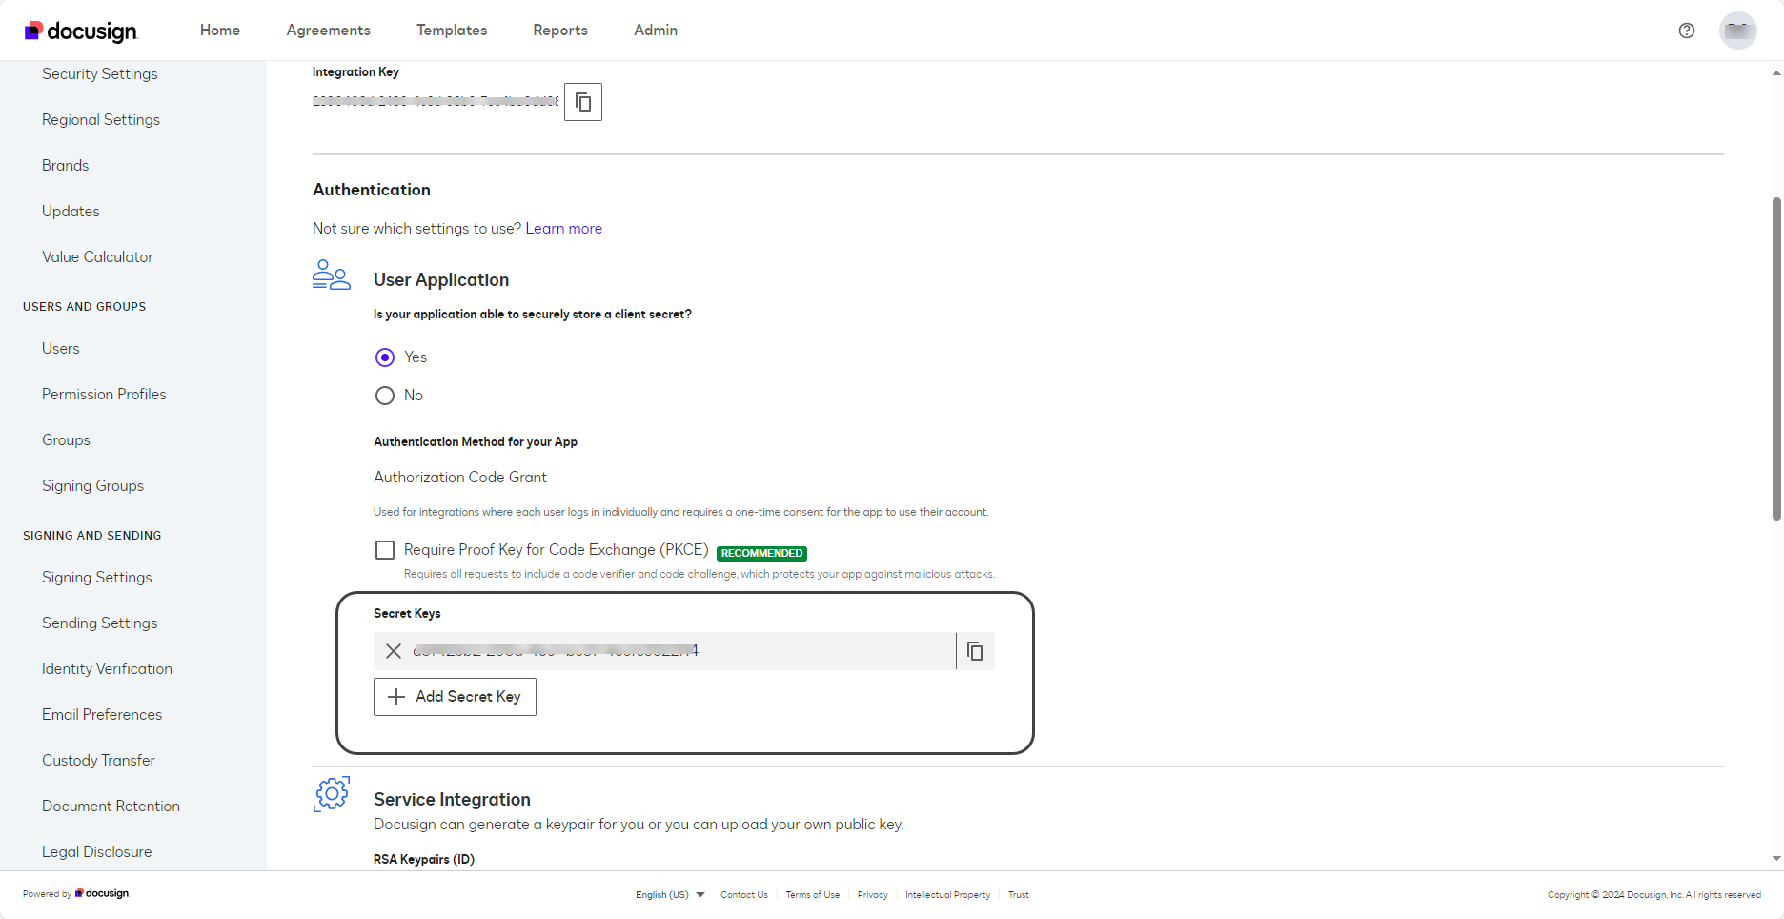Enable Require Proof Key for Code Exchange
The image size is (1784, 919).
[x=385, y=550]
